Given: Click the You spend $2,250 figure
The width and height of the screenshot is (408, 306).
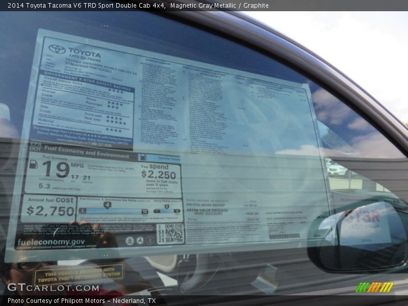Looking at the screenshot, I should 159,174.
